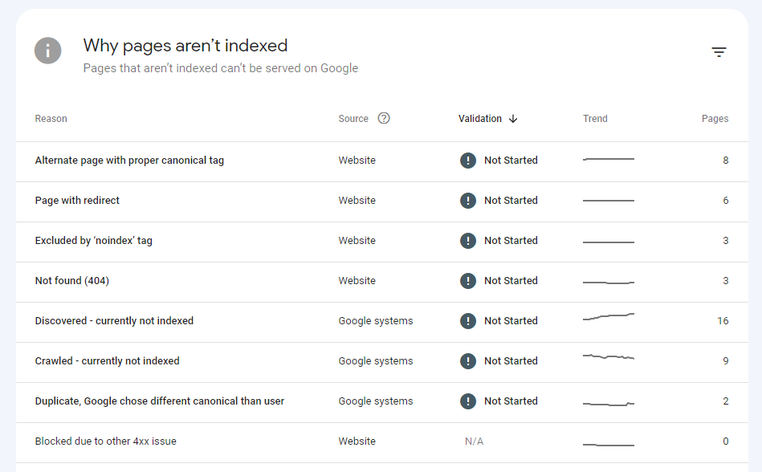This screenshot has height=472, width=762.
Task: Open the 16 pages link for Discovered row
Action: coord(723,320)
